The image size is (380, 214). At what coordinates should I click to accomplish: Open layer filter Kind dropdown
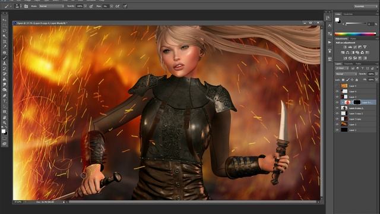[342, 68]
